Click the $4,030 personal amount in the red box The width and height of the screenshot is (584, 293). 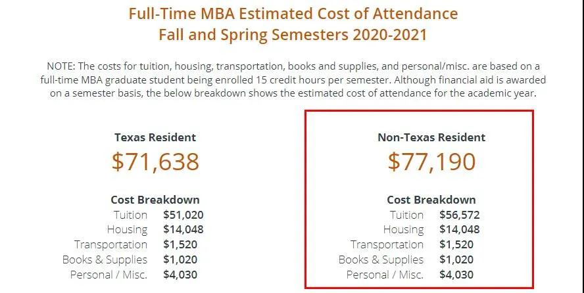point(456,275)
